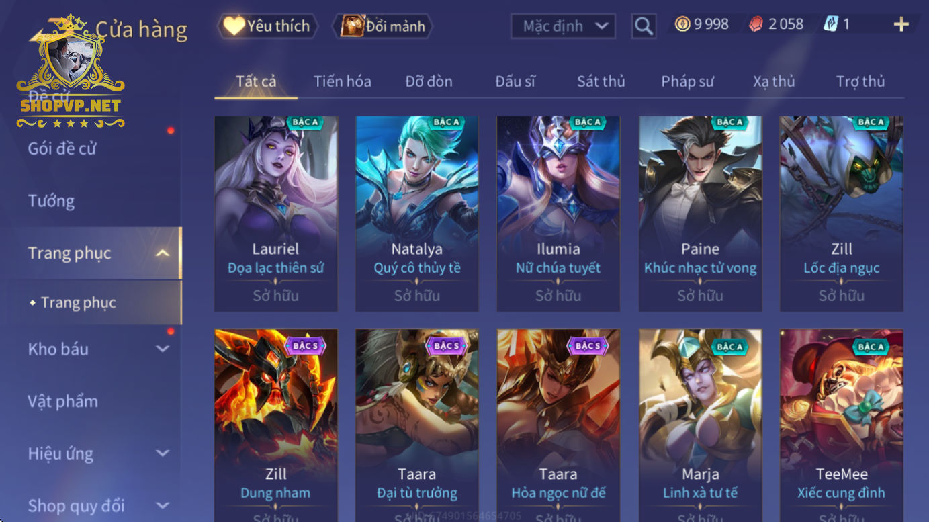The height and width of the screenshot is (522, 929).
Task: Click the heart icon for Yêu thích
Action: click(234, 26)
